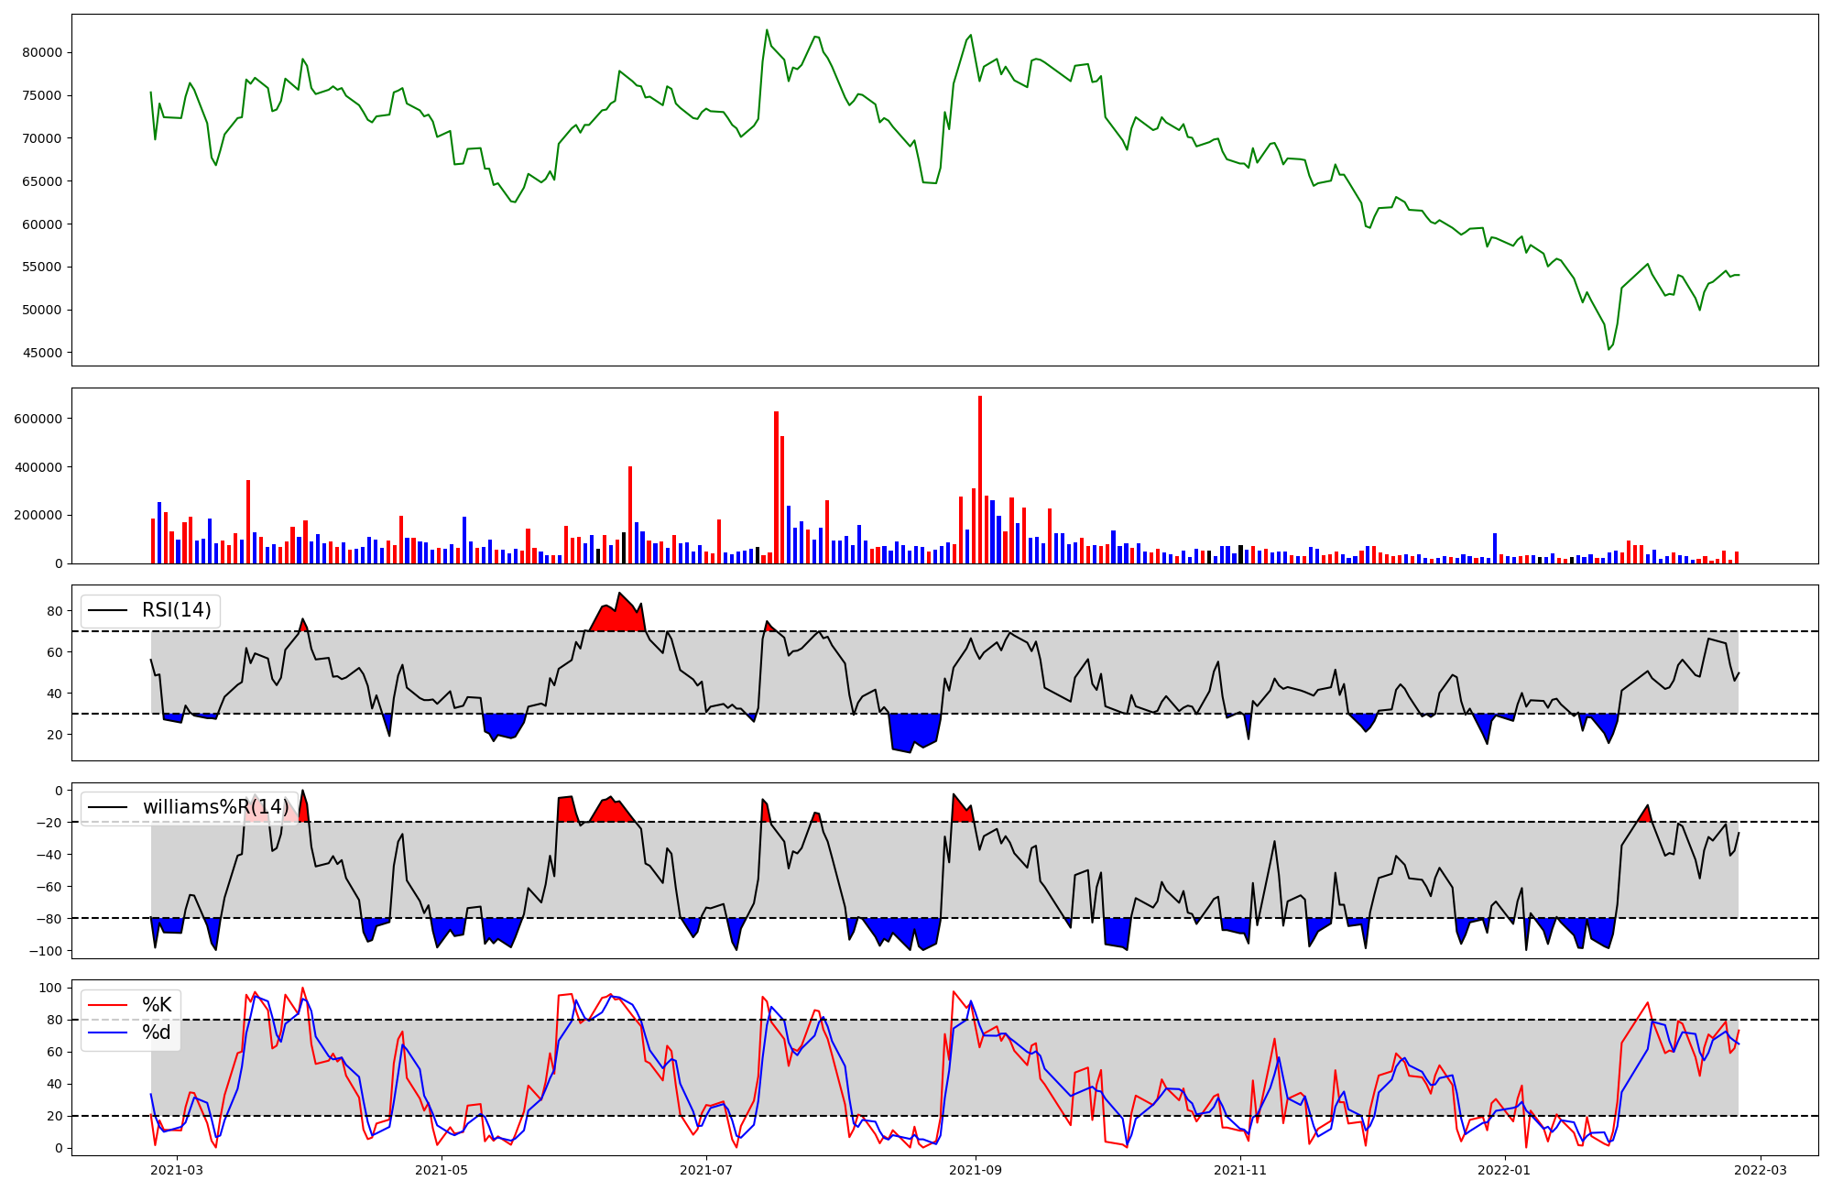Click the 2021-09 x-axis date label
This screenshot has width=1832, height=1191.
[x=976, y=1170]
